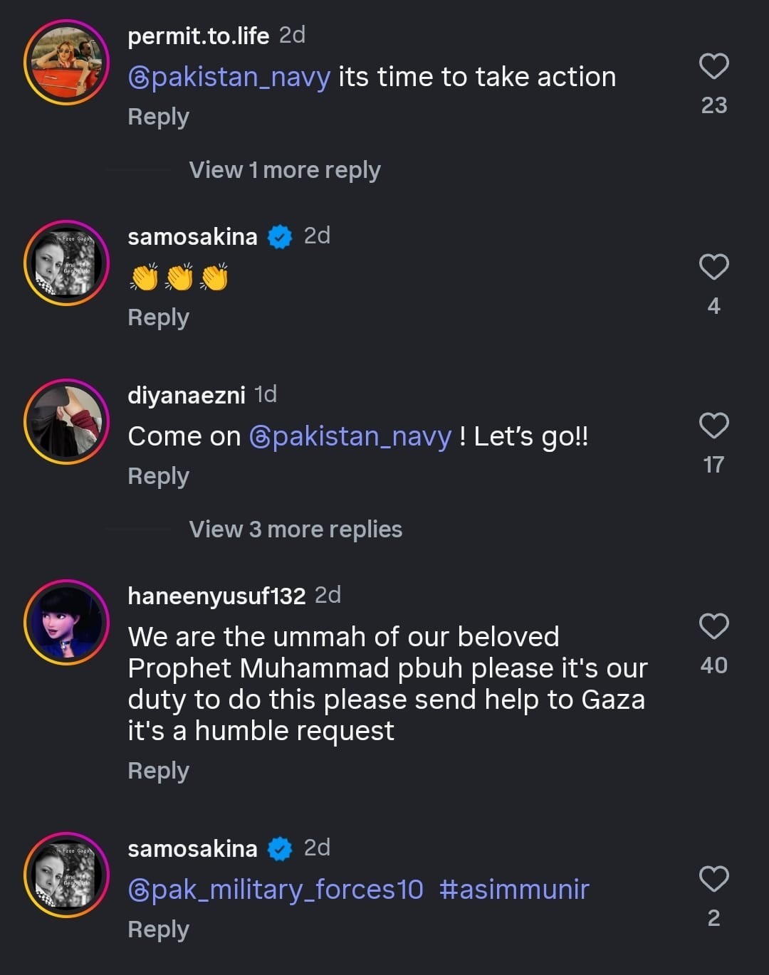The image size is (769, 975).
Task: Tap heart on haneenyusuf132's comment
Action: tap(713, 626)
